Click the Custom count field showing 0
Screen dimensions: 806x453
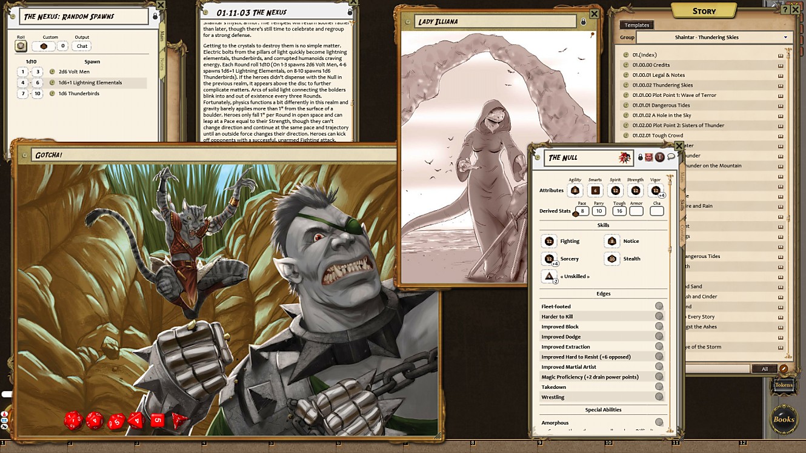pyautogui.click(x=63, y=46)
